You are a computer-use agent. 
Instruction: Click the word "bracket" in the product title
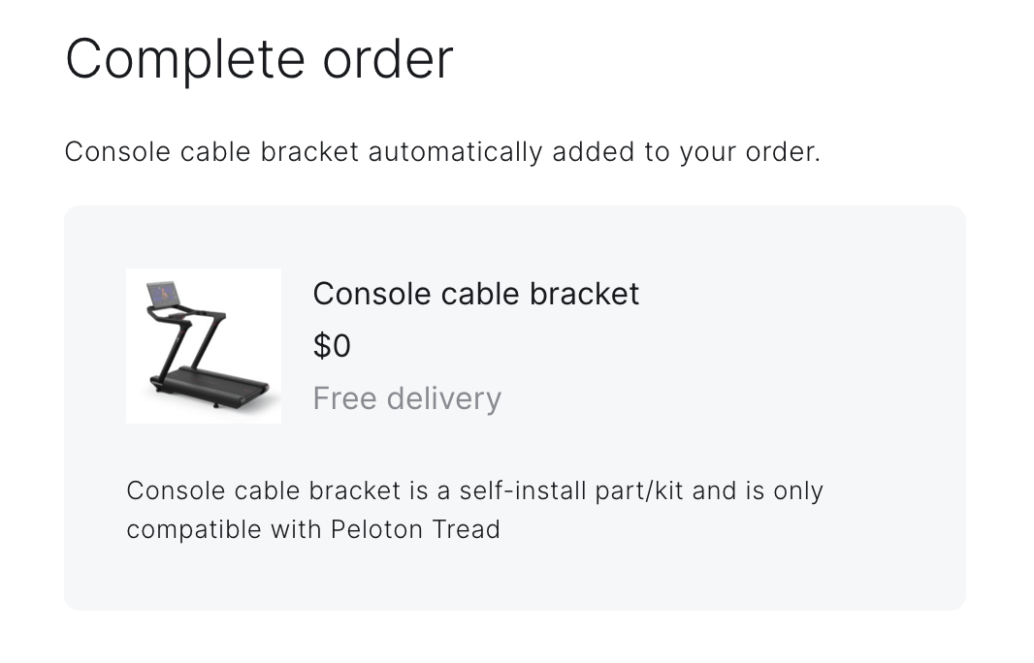[585, 294]
